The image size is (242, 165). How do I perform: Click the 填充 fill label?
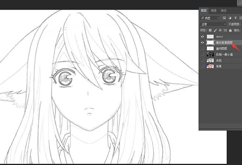point(237,31)
